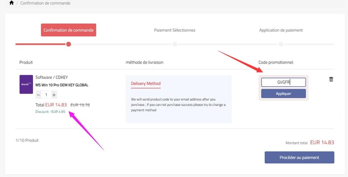Screen dimensions: 348x177
Task: Click the red progress dot marker
Action: 68,44
